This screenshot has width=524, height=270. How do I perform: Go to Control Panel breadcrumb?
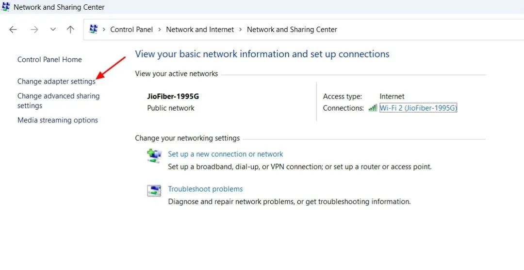tap(131, 30)
